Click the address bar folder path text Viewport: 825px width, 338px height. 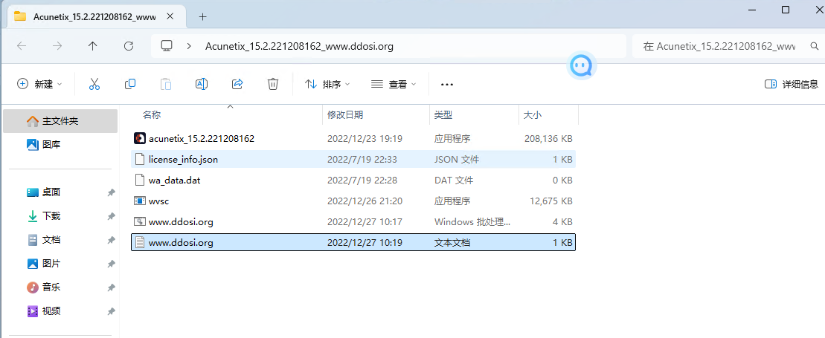pos(299,46)
